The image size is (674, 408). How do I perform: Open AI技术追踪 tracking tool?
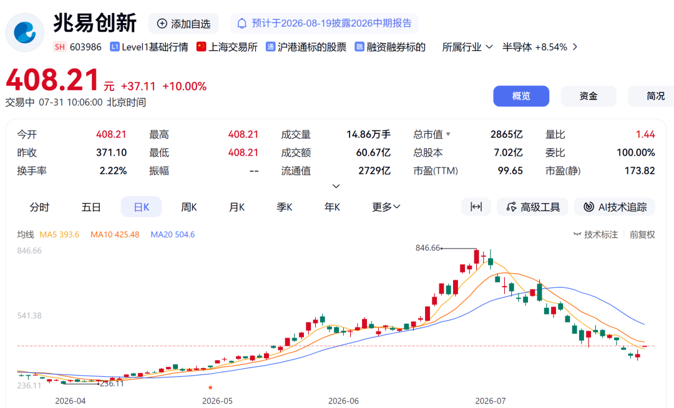[x=614, y=207]
